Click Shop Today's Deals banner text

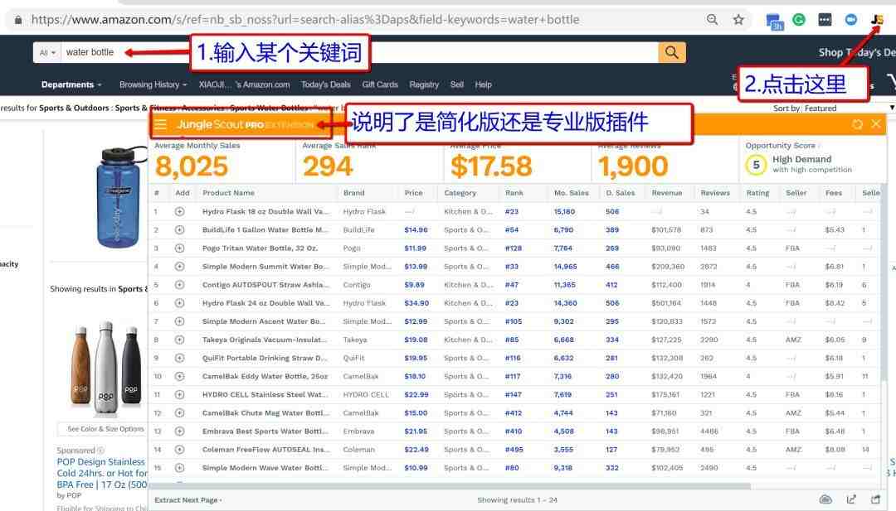(856, 52)
